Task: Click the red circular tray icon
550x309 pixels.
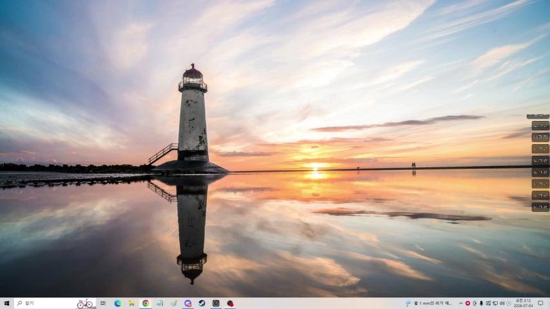Action: [x=467, y=303]
